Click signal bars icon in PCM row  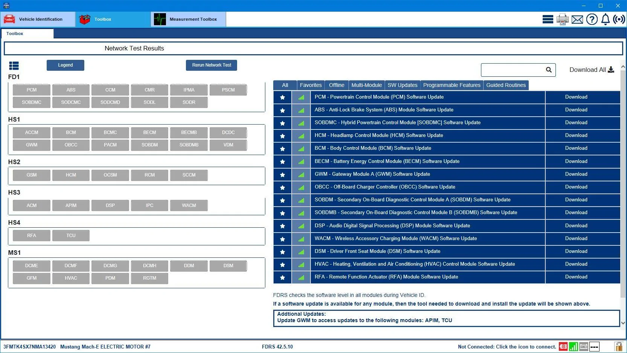(x=301, y=97)
